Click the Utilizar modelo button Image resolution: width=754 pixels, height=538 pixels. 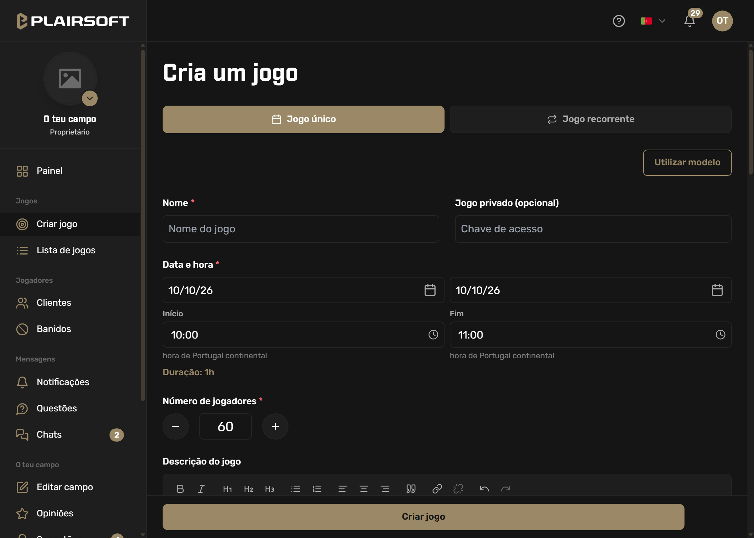pyautogui.click(x=687, y=162)
